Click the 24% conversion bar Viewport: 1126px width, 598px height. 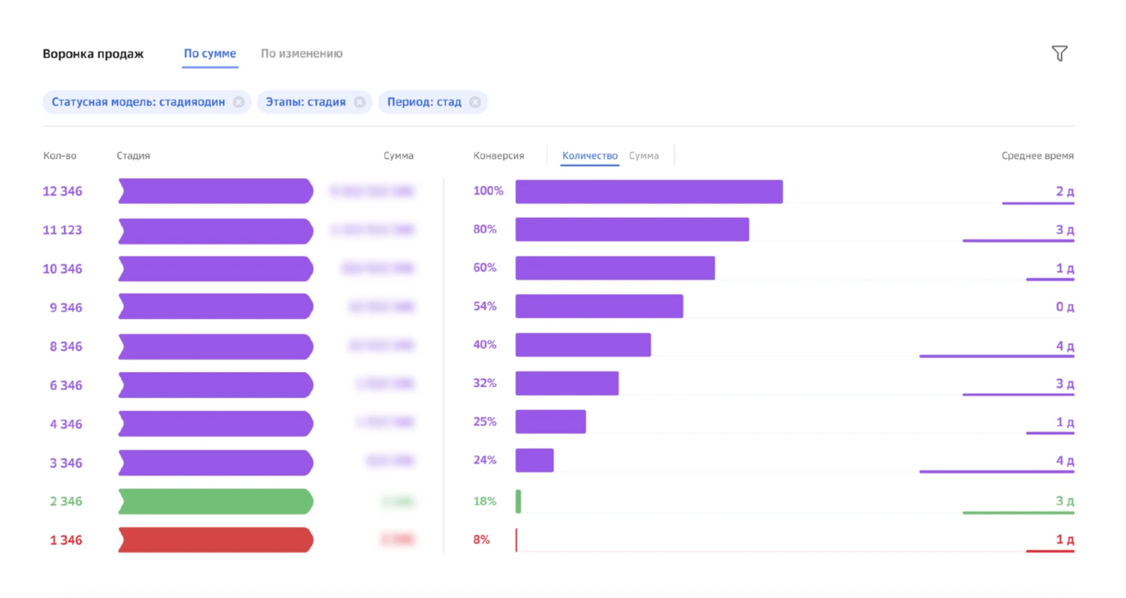coord(534,460)
